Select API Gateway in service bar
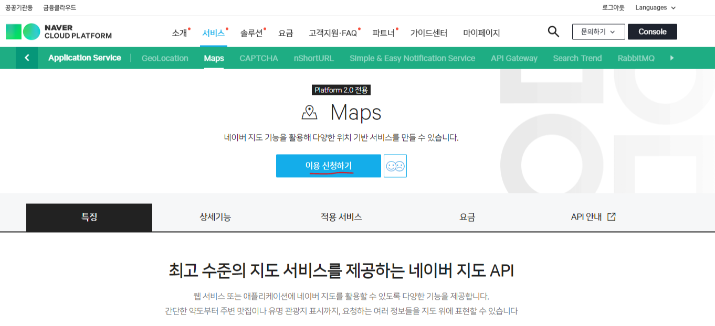Image resolution: width=715 pixels, height=326 pixels. click(514, 58)
